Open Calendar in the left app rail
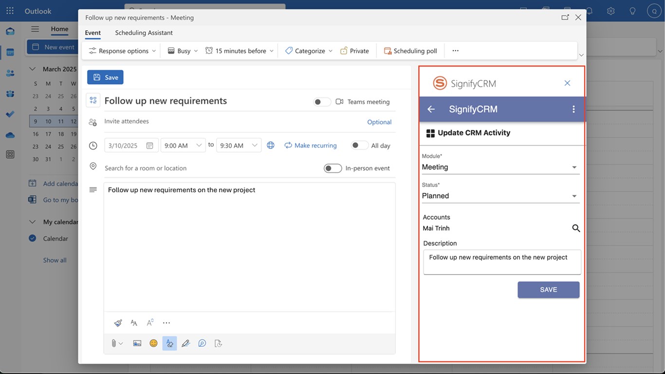 10,52
